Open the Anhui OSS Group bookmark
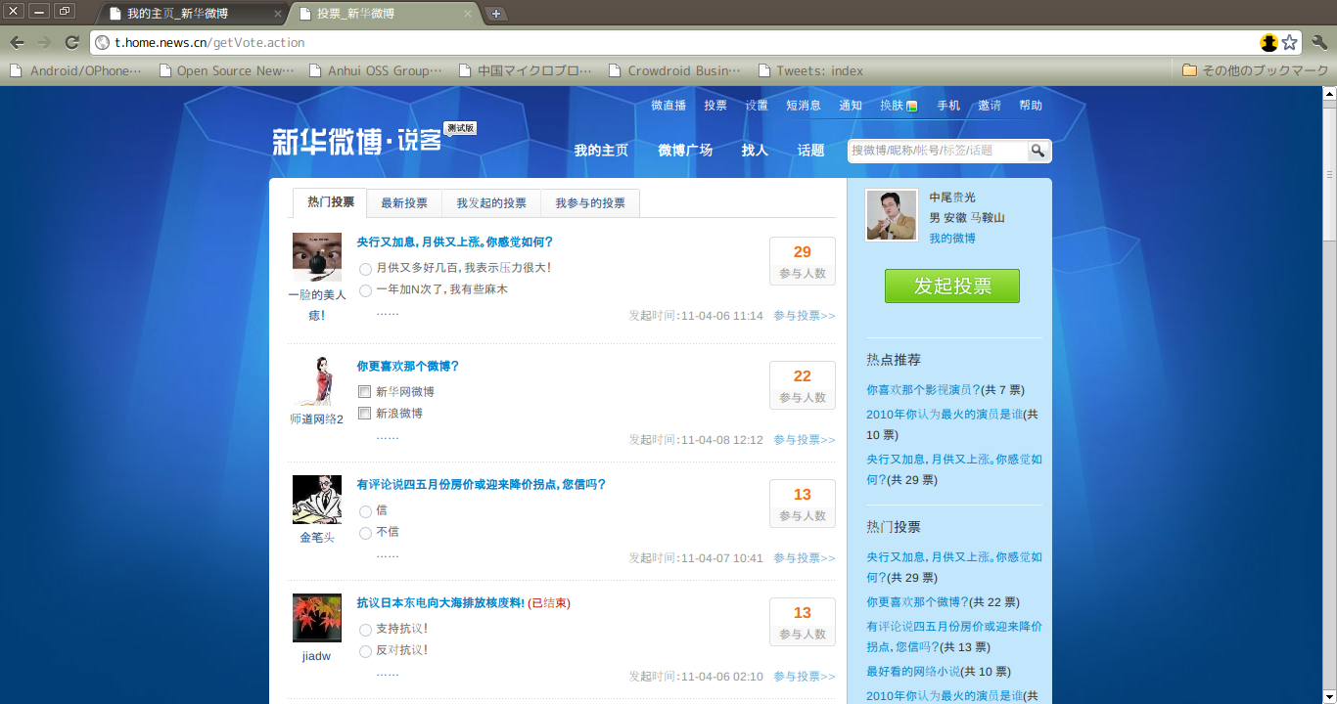 coord(376,70)
